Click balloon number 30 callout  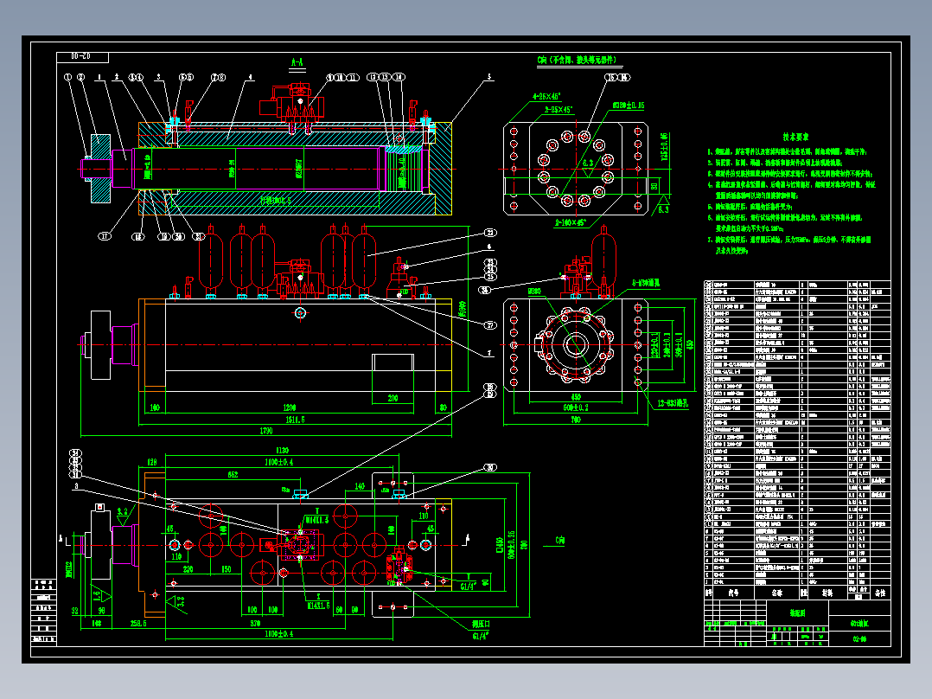click(489, 468)
